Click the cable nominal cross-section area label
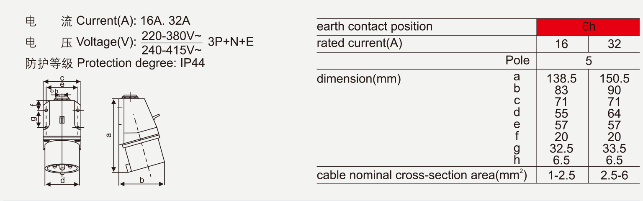This screenshot has height=201, width=643. [422, 175]
